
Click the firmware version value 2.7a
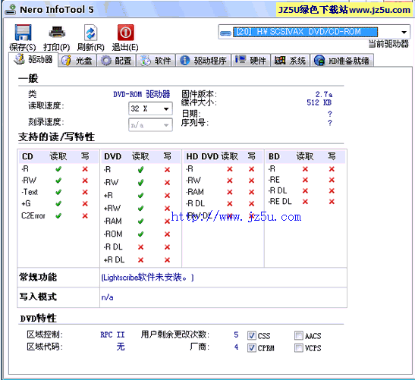tap(324, 95)
